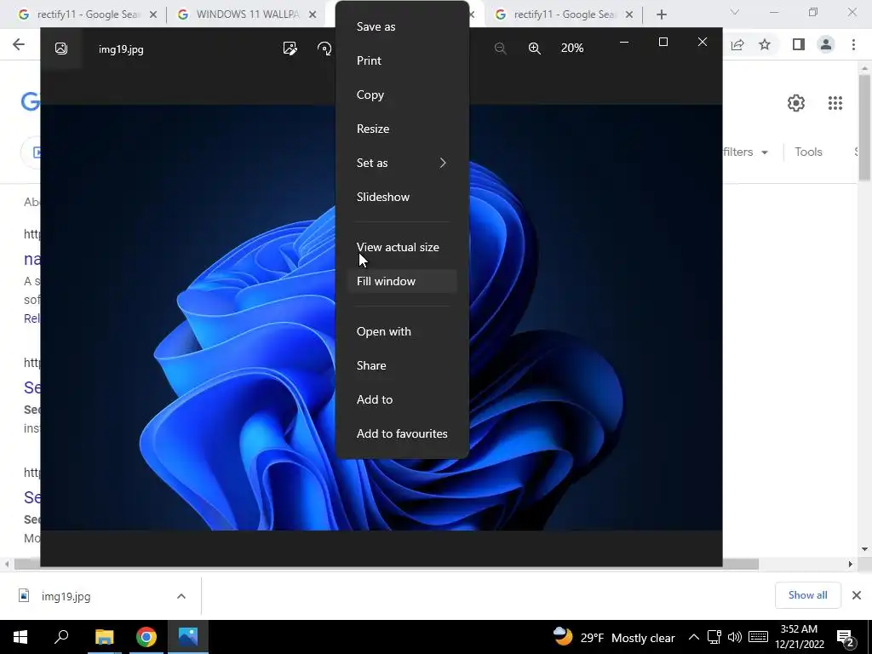The width and height of the screenshot is (872, 654).
Task: Click Chrome icon in taskbar
Action: pos(146,637)
